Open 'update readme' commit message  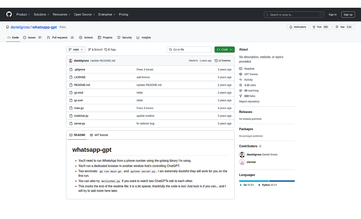pos(145,116)
